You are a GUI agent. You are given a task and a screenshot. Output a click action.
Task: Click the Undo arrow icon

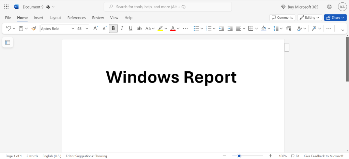[x=9, y=29]
